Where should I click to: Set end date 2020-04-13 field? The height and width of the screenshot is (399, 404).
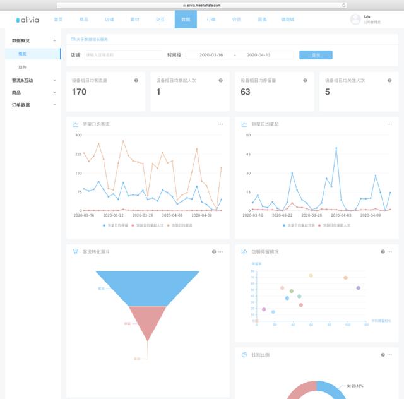point(259,55)
